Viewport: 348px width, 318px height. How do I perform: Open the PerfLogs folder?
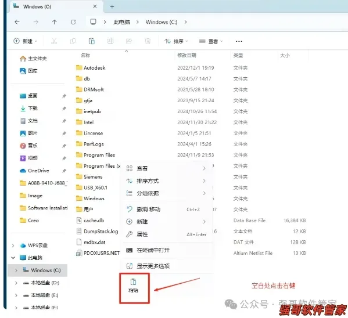(89, 144)
